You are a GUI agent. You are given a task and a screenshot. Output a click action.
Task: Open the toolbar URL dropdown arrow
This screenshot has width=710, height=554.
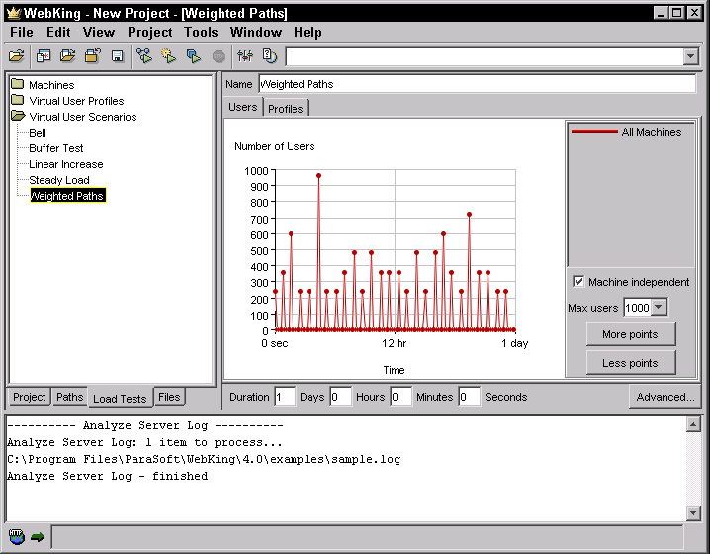tap(690, 56)
